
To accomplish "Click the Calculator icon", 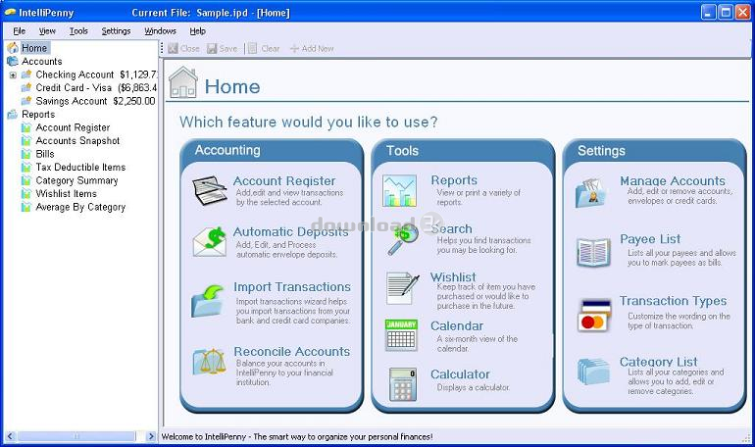I will 403,384.
